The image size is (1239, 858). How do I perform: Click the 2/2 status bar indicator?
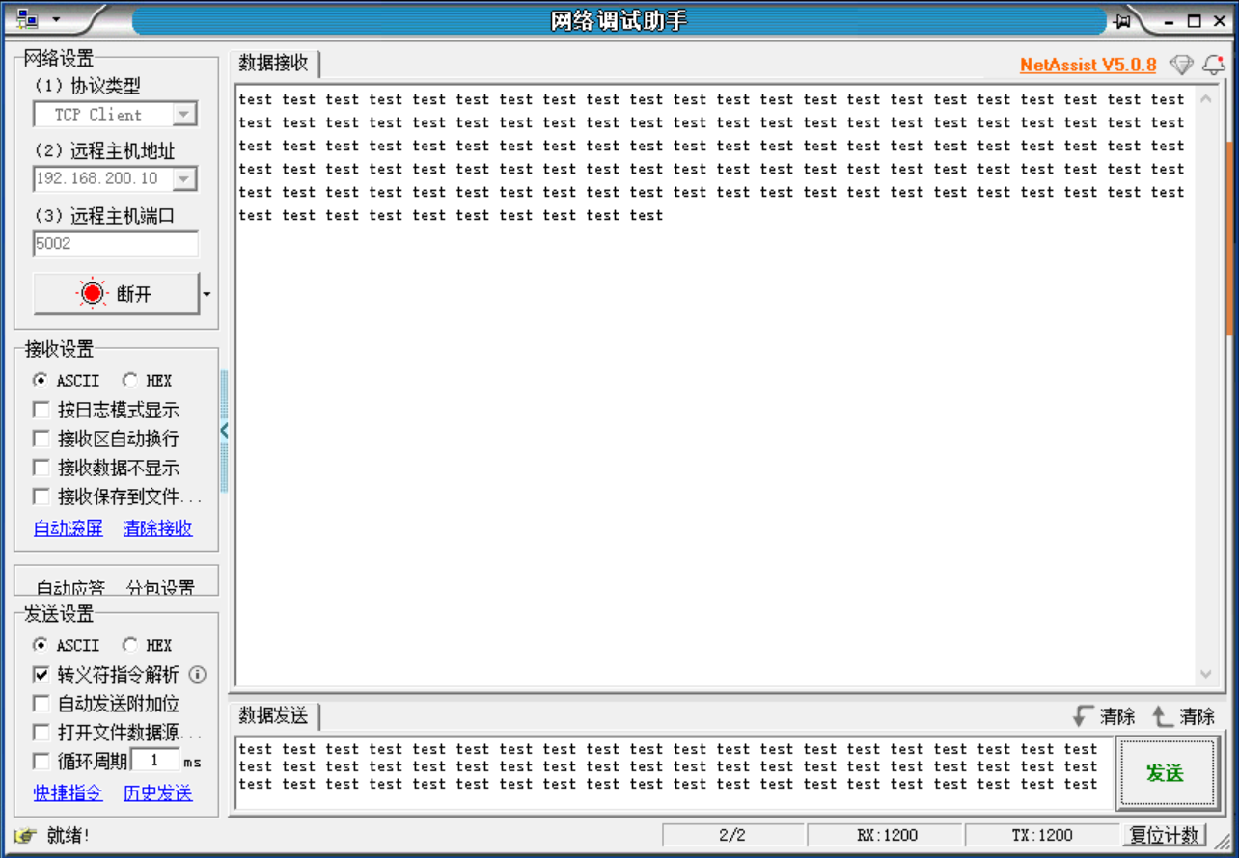click(x=732, y=835)
